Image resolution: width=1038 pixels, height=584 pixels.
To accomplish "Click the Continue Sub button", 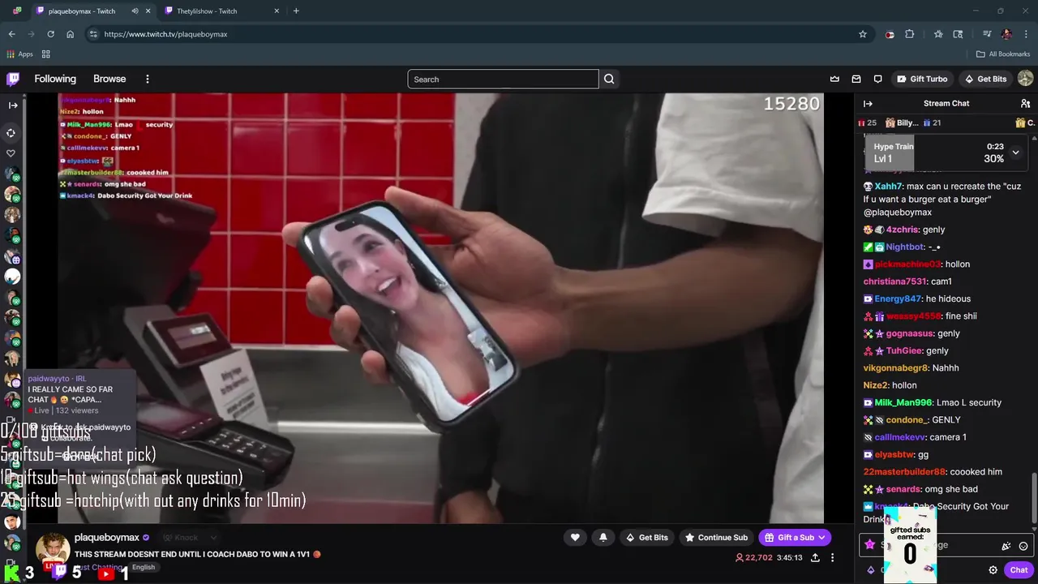I will point(716,538).
